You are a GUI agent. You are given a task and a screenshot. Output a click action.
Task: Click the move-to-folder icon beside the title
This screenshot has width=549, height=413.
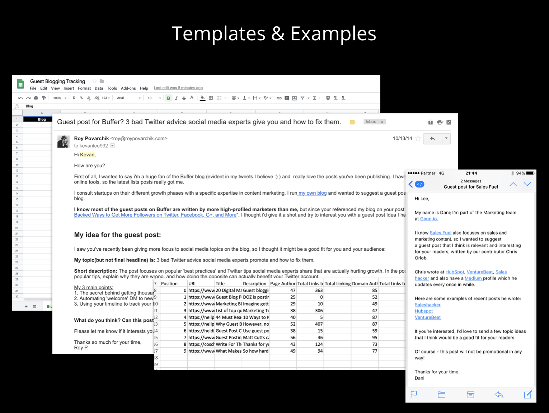pyautogui.click(x=102, y=81)
